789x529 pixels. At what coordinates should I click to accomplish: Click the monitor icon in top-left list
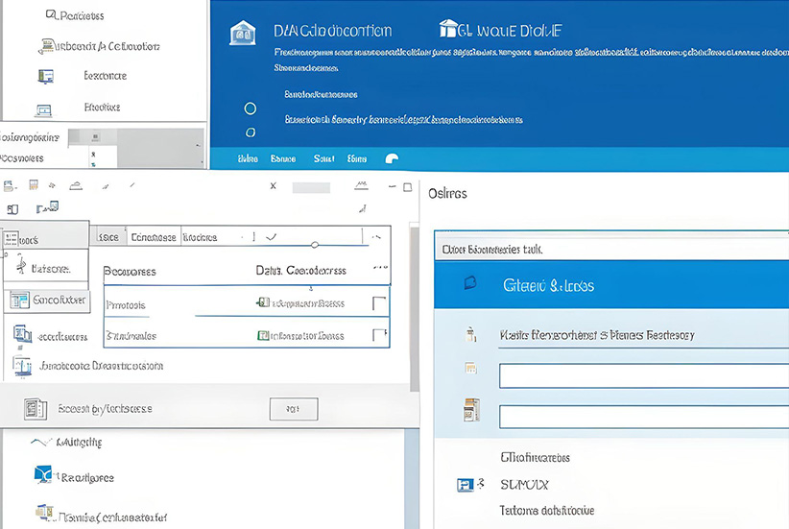(x=45, y=76)
